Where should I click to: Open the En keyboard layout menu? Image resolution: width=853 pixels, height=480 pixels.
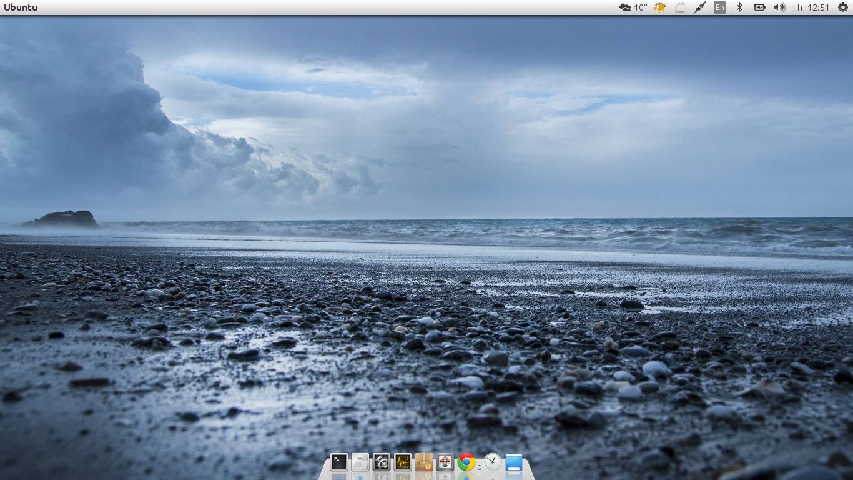coord(720,7)
